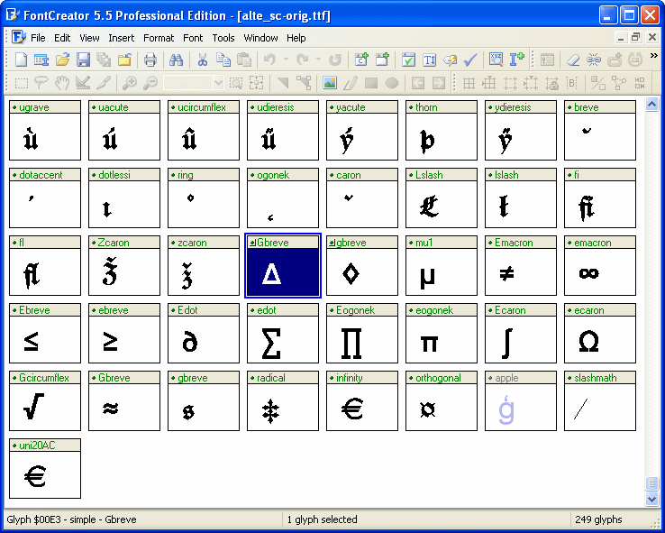Click the Redo arrow icon

(x=303, y=60)
